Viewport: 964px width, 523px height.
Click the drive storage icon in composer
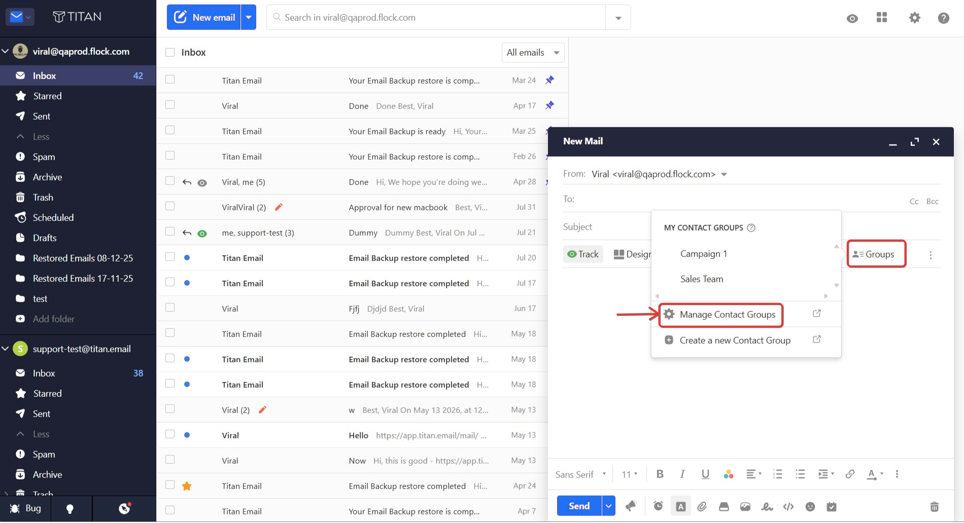pos(724,506)
